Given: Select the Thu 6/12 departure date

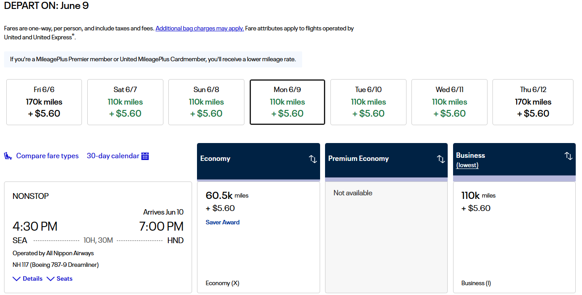Looking at the screenshot, I should 532,102.
